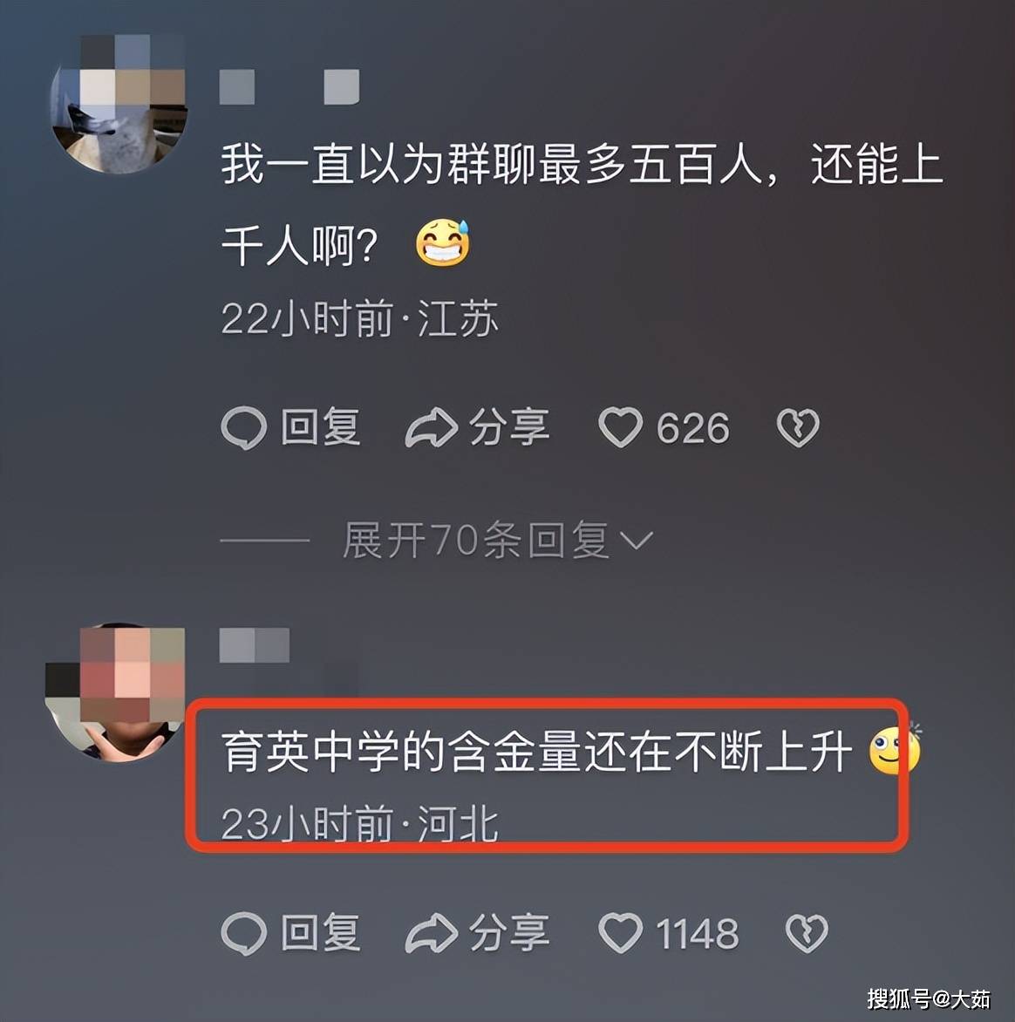Viewport: 1015px width, 1022px height.
Task: Tap the share arrow icon on the 河北 comment
Action: tap(431, 933)
